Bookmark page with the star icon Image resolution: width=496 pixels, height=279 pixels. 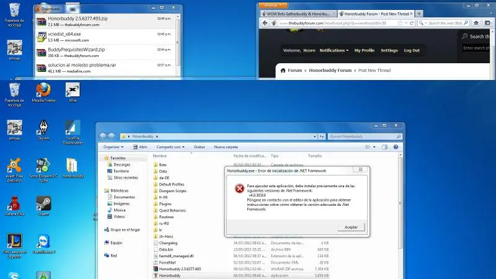[x=400, y=23]
